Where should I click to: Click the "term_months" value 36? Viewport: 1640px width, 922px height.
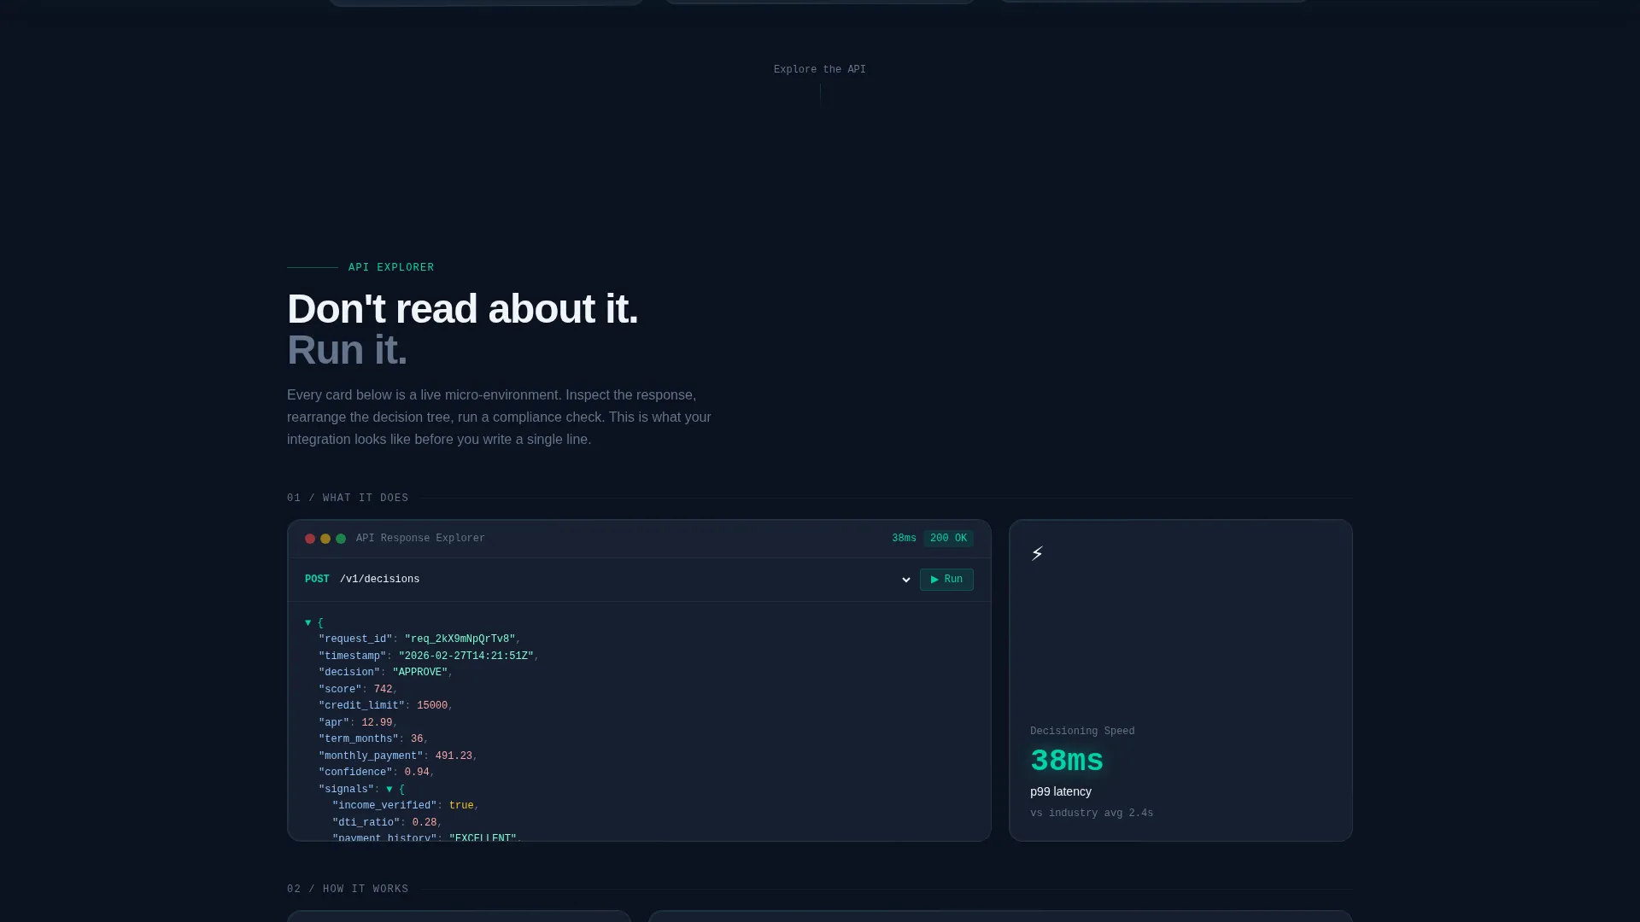pyautogui.click(x=417, y=739)
